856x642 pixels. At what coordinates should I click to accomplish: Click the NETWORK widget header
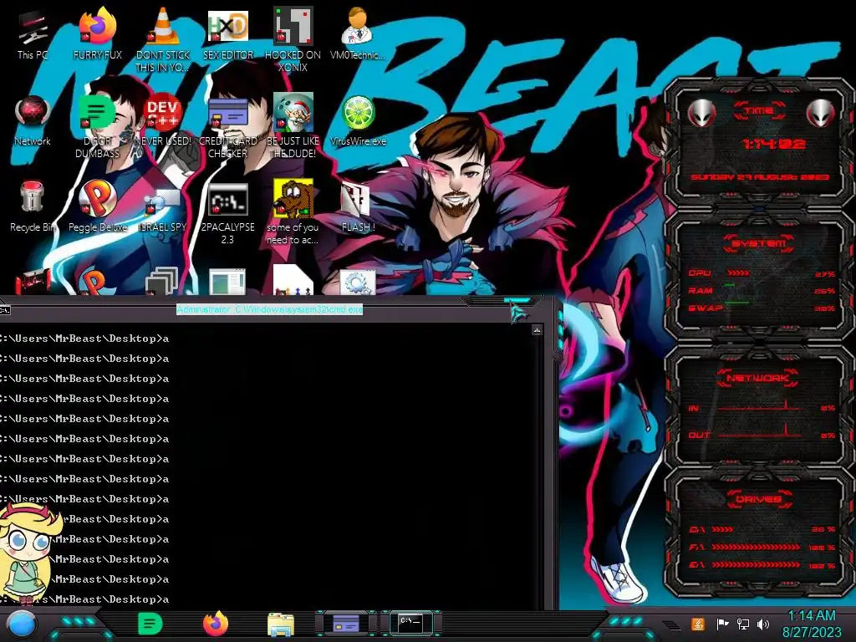coord(757,378)
